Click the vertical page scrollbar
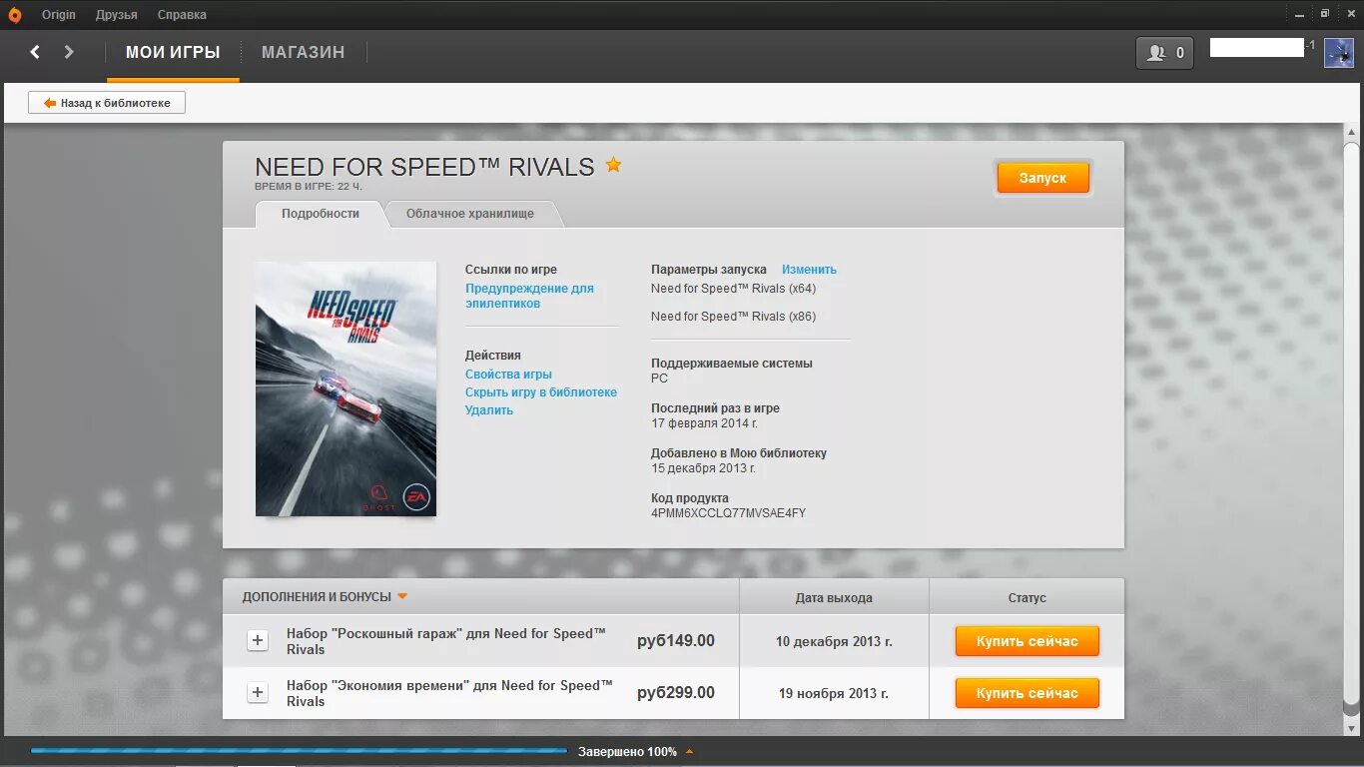1364x767 pixels. (x=1351, y=421)
